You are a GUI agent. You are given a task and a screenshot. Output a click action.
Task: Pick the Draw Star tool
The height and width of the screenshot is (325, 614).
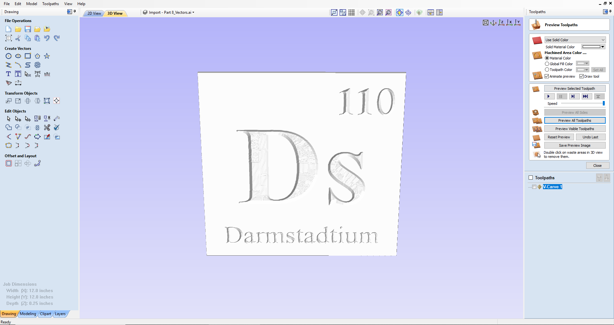tap(47, 56)
